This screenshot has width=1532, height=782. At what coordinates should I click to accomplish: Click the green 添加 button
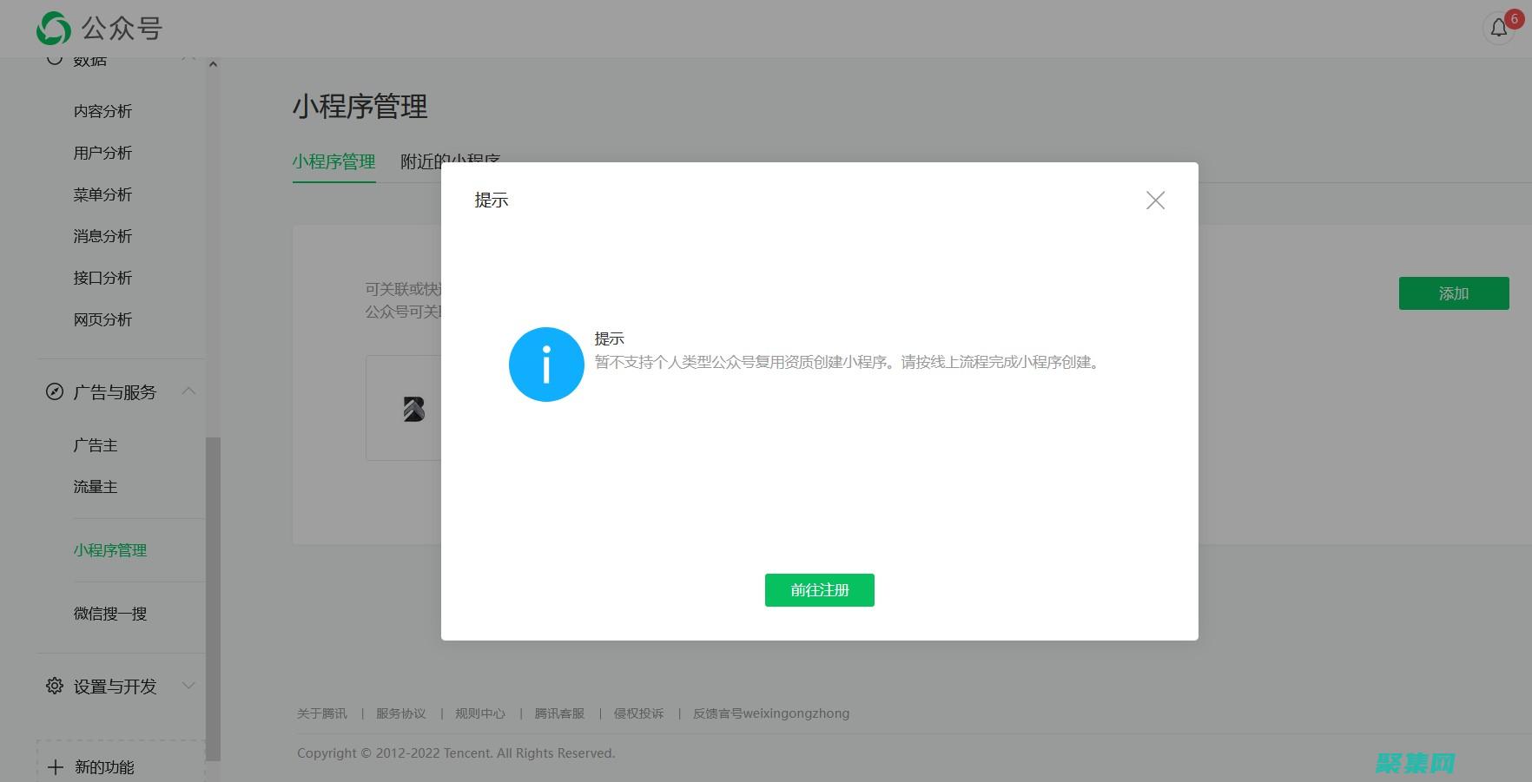(1453, 293)
